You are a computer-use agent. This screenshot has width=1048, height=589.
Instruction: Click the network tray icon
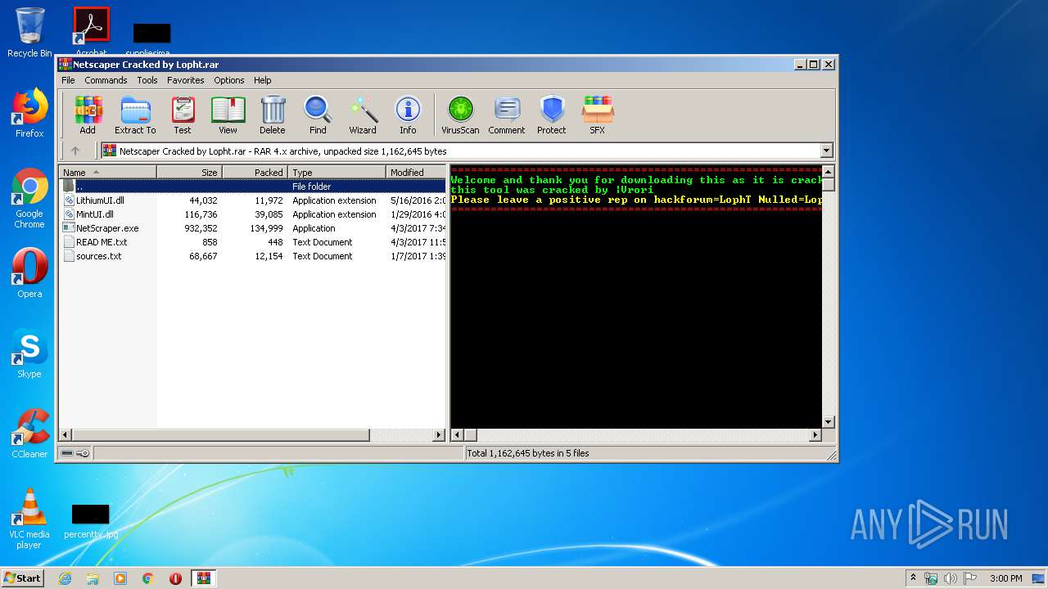931,578
